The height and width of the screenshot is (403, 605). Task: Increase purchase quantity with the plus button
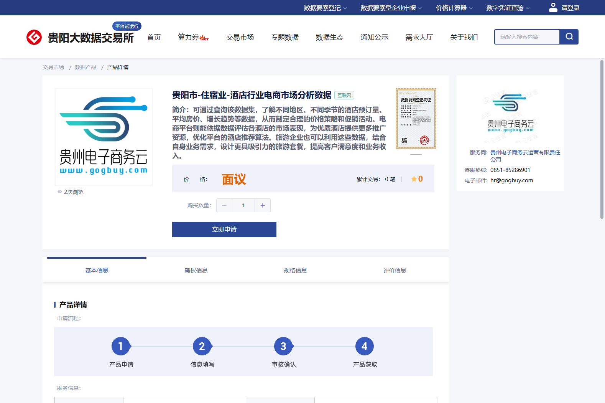coord(263,205)
